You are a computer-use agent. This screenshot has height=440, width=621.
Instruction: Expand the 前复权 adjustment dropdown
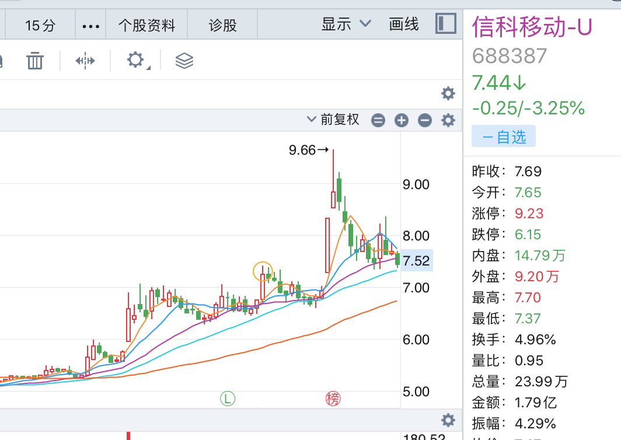[x=333, y=119]
